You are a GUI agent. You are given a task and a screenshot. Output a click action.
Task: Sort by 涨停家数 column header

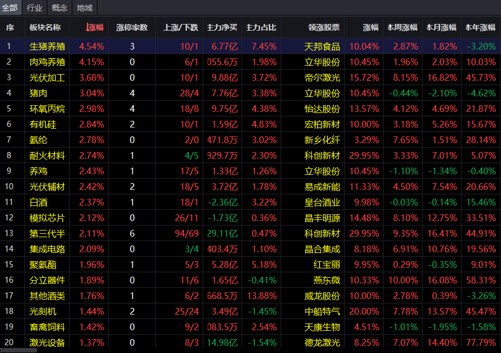(x=132, y=27)
